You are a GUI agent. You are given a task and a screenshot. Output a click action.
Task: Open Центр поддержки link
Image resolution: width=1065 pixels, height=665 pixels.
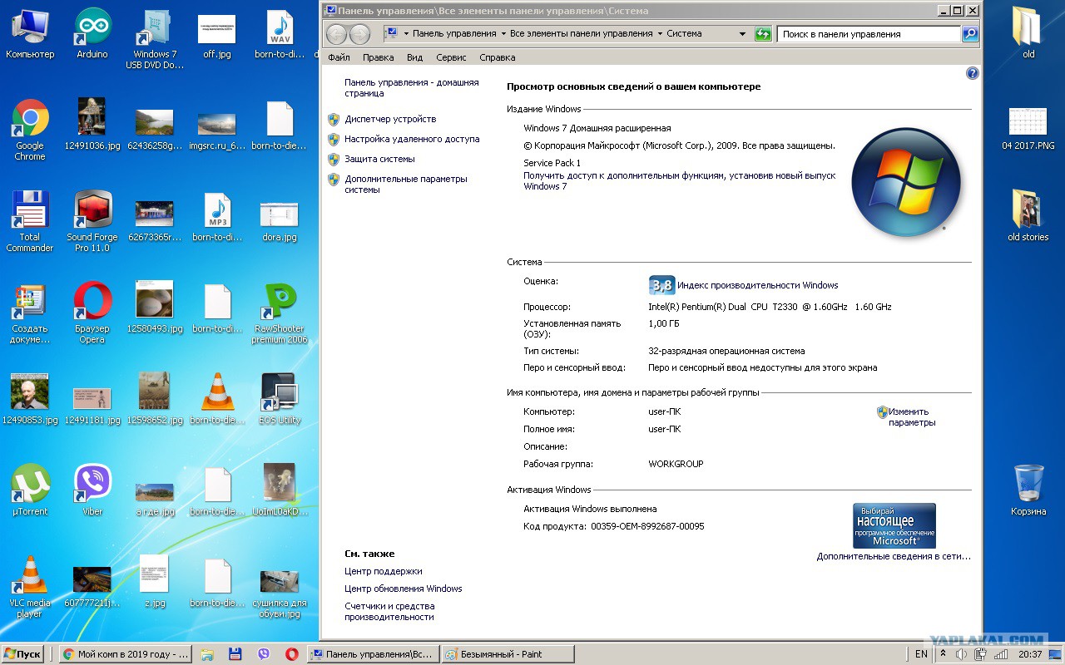tap(383, 571)
